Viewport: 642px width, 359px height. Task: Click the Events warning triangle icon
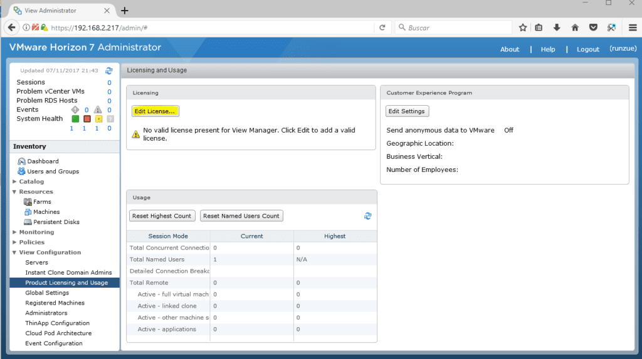point(98,109)
